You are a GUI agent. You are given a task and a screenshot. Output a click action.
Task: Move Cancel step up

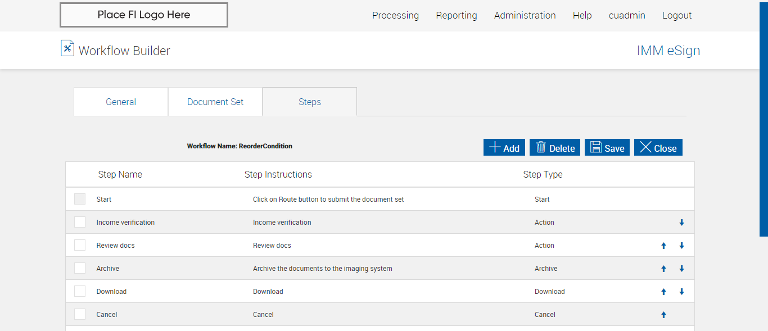click(x=663, y=315)
